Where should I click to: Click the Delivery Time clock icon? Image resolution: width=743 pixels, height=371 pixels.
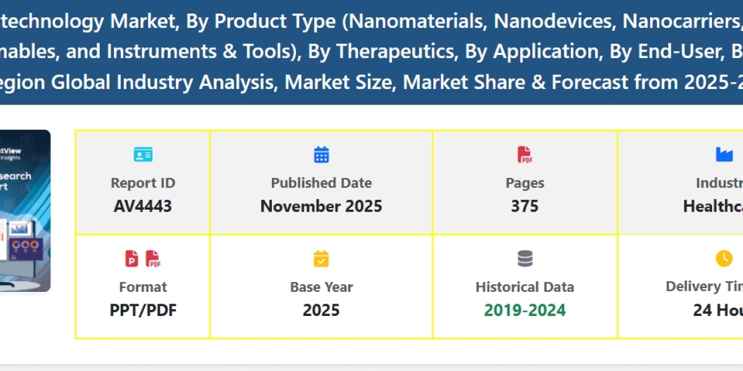(x=724, y=258)
